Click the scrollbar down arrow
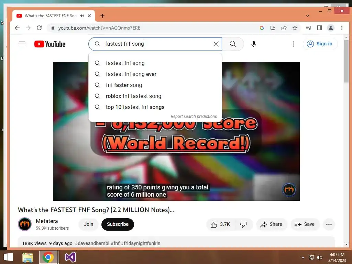The width and height of the screenshot is (352, 264). [x=346, y=244]
